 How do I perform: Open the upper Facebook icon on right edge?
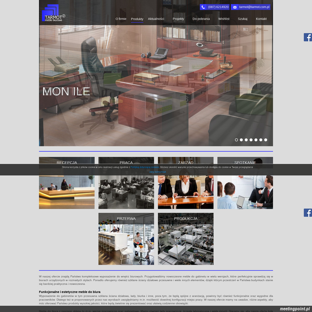pos(308,37)
